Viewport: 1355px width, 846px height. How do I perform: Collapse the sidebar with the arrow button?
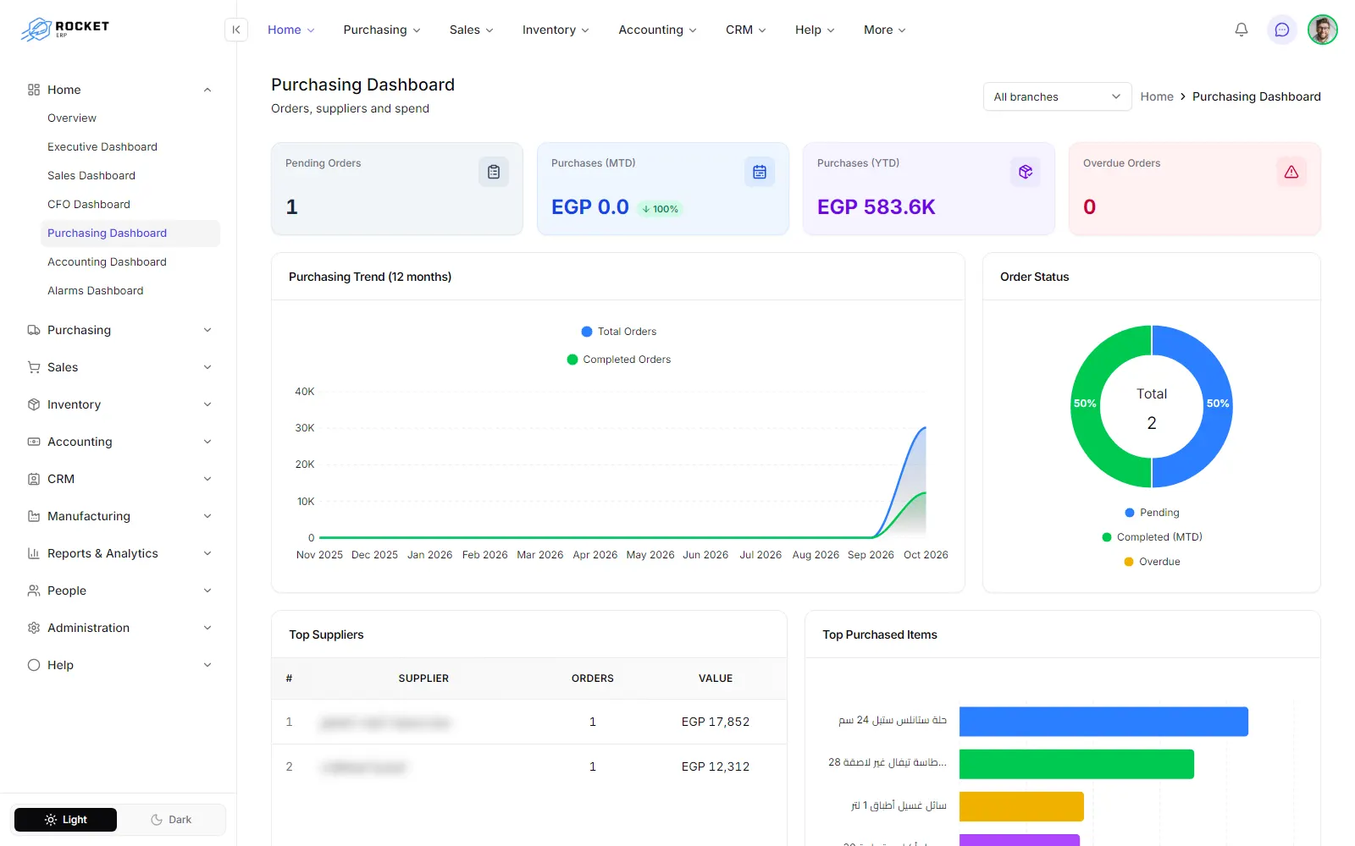click(236, 30)
